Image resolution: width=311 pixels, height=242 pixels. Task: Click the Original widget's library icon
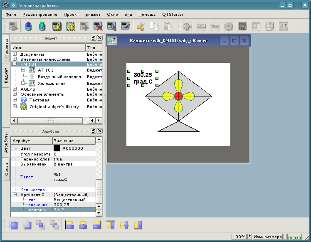(x=24, y=107)
